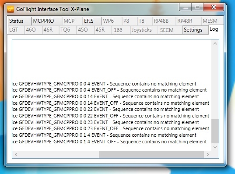Image resolution: width=235 pixels, height=174 pixels.
Task: Switch to the Status tab
Action: [x=20, y=21]
